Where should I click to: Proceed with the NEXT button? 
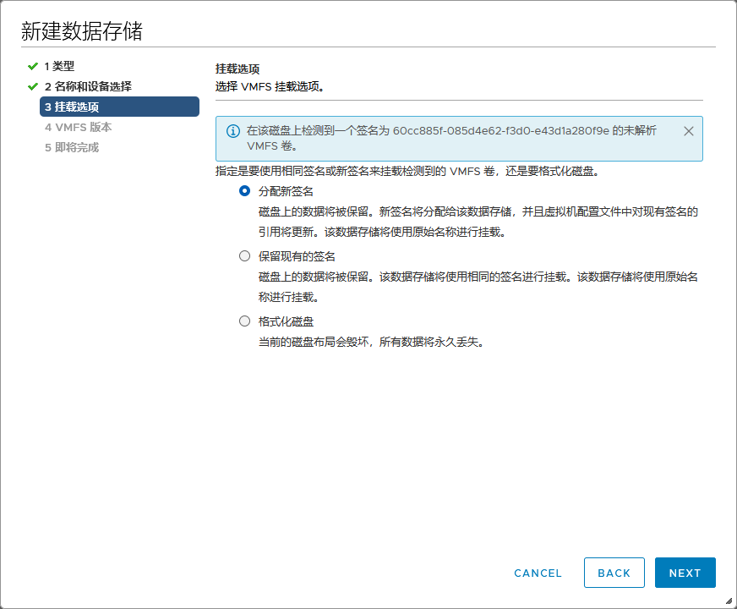tap(685, 573)
